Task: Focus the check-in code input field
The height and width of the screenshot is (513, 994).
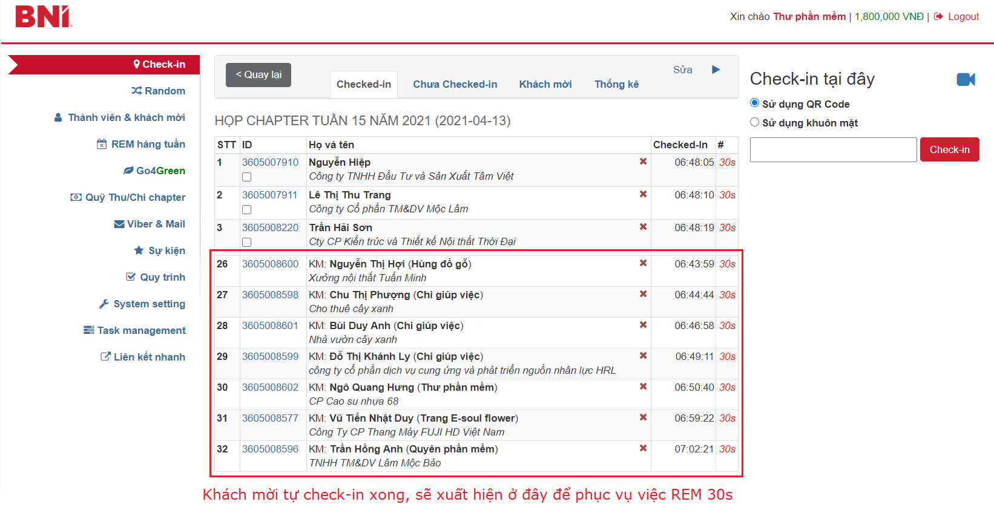Action: (833, 149)
